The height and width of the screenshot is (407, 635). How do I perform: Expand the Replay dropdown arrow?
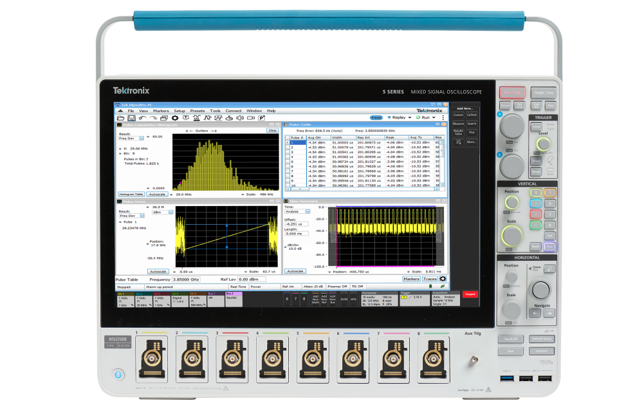pyautogui.click(x=409, y=118)
